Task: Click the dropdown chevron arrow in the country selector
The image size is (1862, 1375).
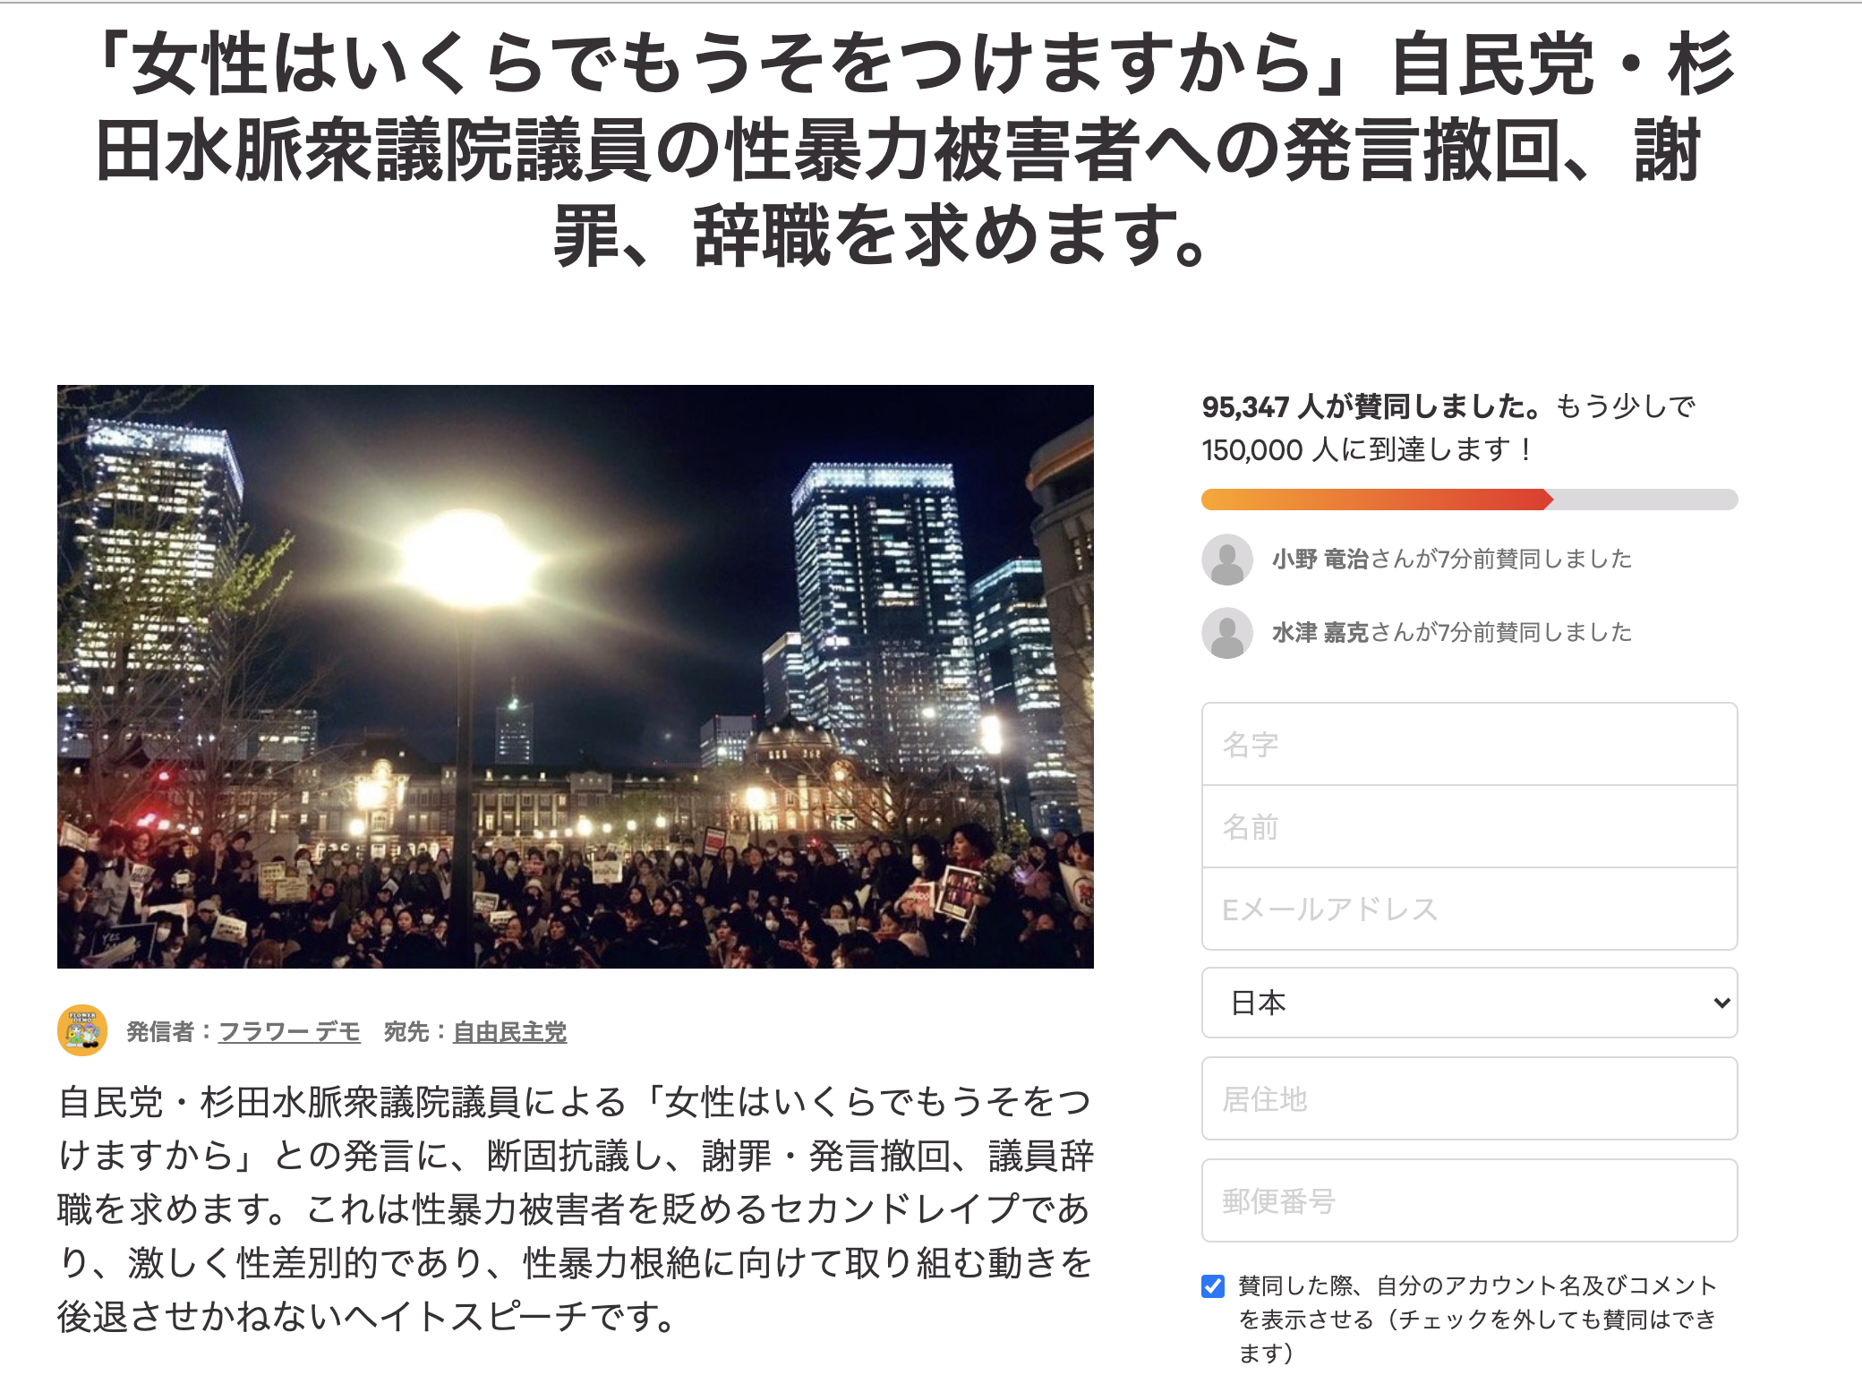Action: pyautogui.click(x=1721, y=1003)
